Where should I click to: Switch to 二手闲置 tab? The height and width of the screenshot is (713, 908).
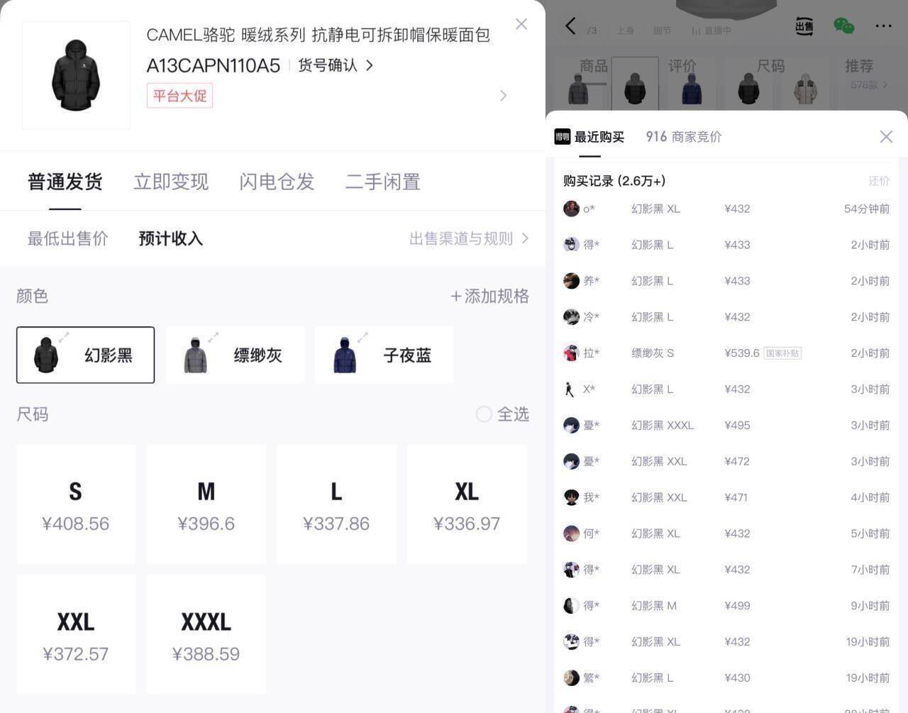coord(383,182)
